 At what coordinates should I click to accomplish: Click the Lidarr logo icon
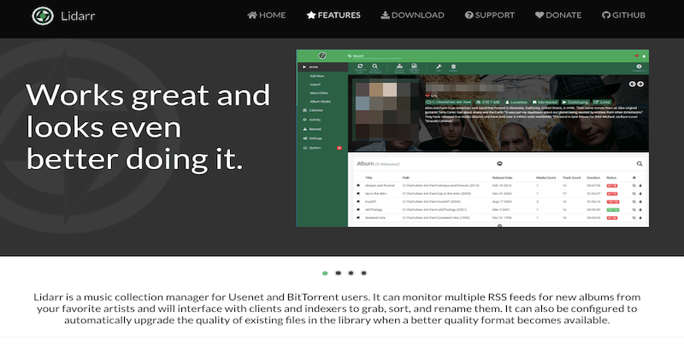coord(41,15)
